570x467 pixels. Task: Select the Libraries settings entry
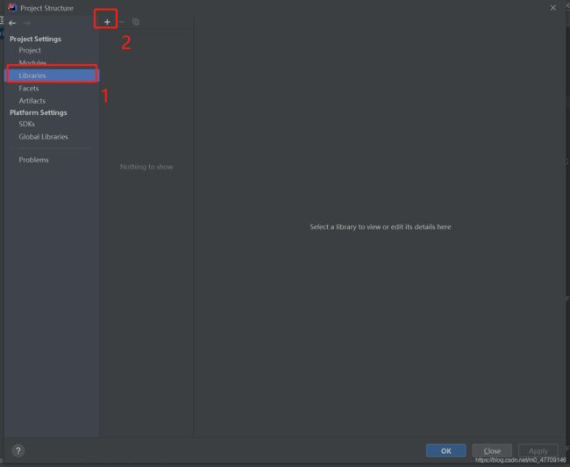coord(52,75)
